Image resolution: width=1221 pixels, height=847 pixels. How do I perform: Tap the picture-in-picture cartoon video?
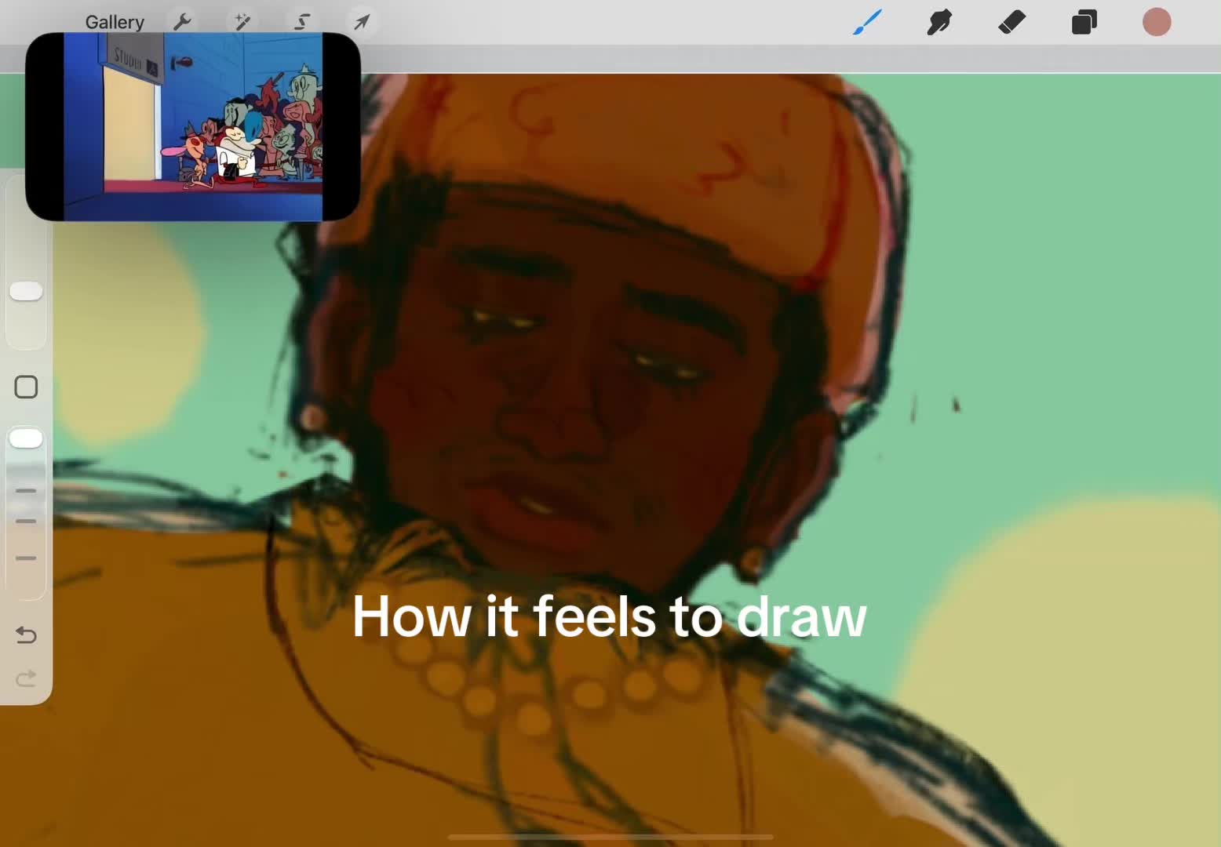point(193,126)
